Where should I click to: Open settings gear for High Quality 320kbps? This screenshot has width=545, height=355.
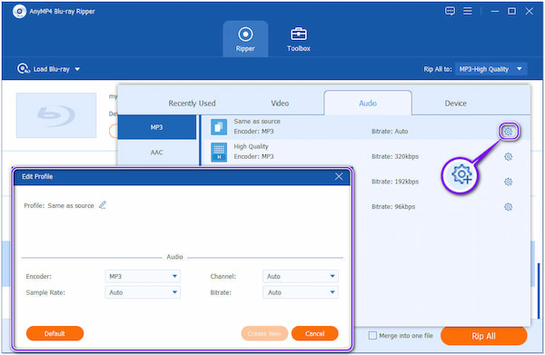tap(508, 157)
